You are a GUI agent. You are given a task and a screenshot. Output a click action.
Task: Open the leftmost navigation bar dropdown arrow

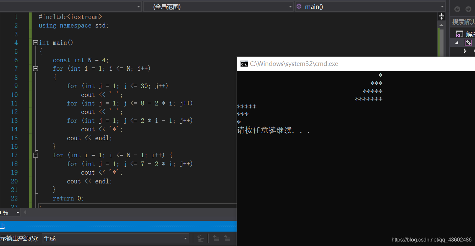(x=138, y=7)
